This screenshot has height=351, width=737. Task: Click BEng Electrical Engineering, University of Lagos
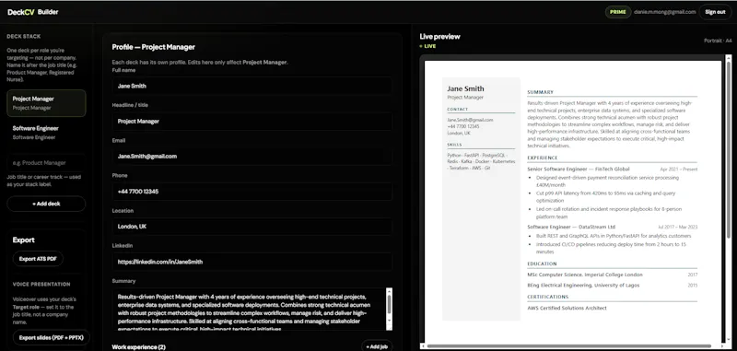click(x=583, y=286)
